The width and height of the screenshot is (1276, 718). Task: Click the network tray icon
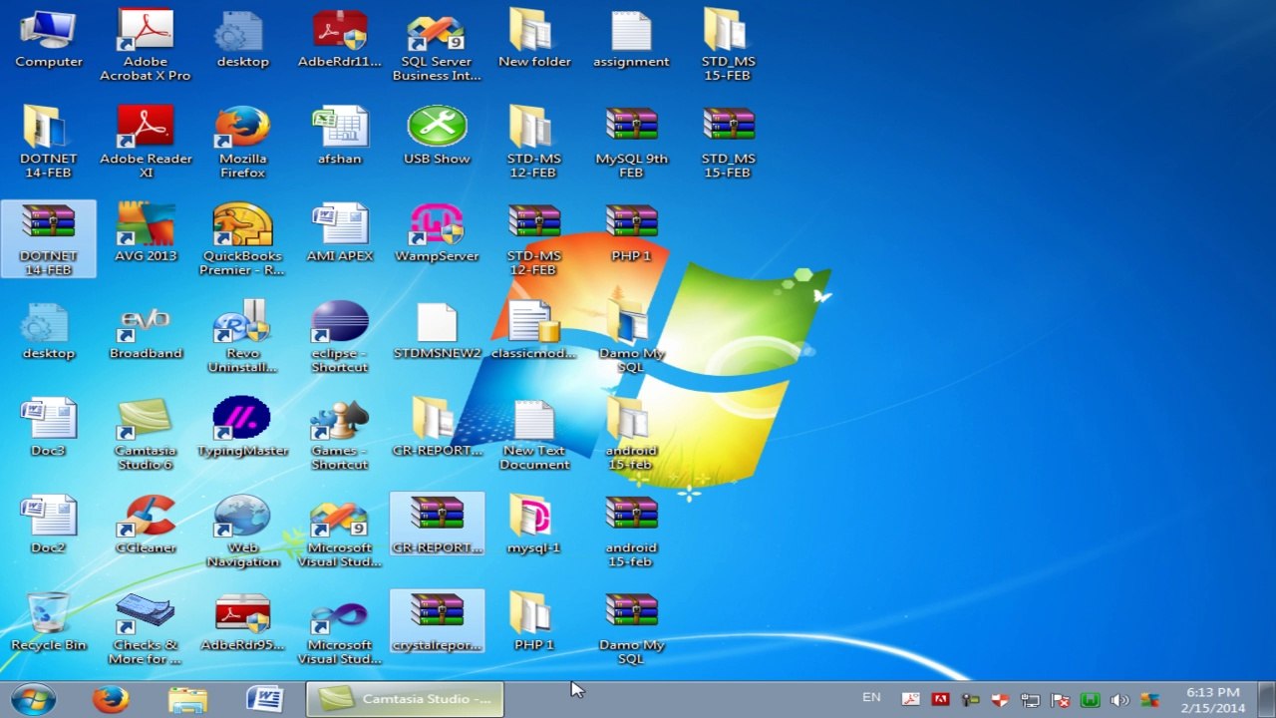coord(1030,700)
